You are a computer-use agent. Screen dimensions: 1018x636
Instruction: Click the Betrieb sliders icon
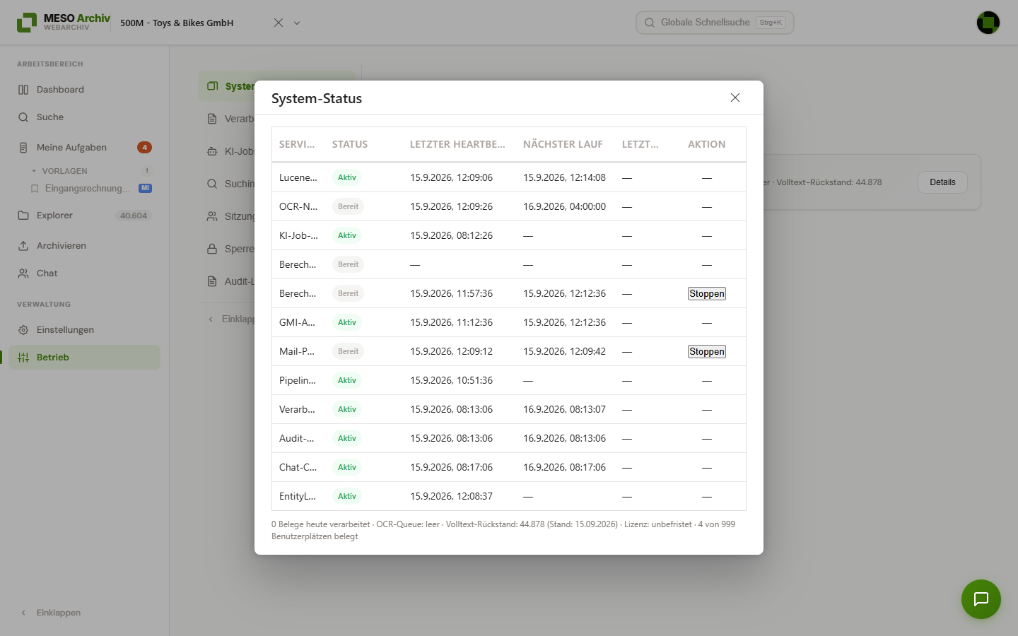[23, 358]
